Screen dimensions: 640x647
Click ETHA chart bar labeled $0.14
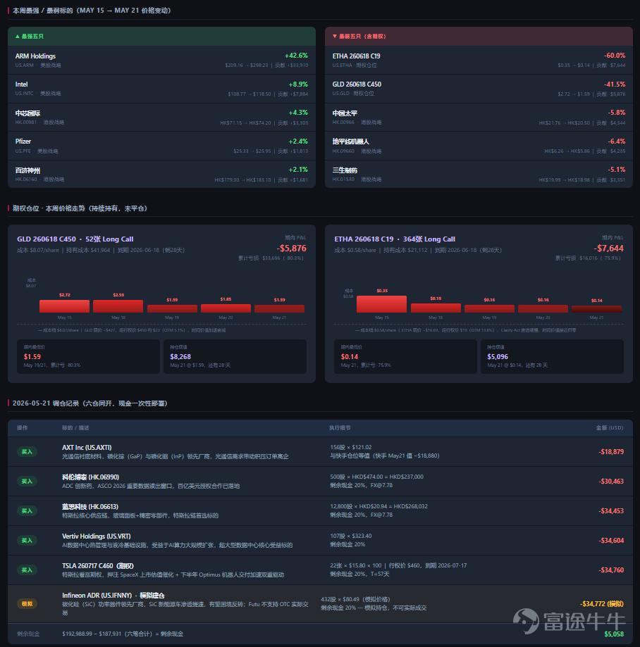[x=596, y=309]
